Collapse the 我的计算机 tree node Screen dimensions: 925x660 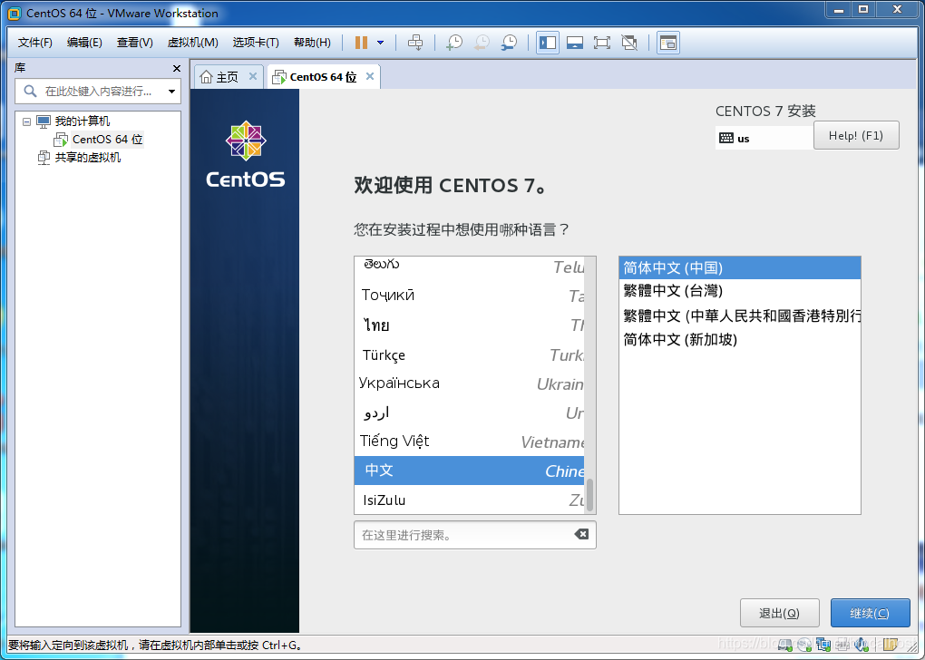tap(26, 122)
